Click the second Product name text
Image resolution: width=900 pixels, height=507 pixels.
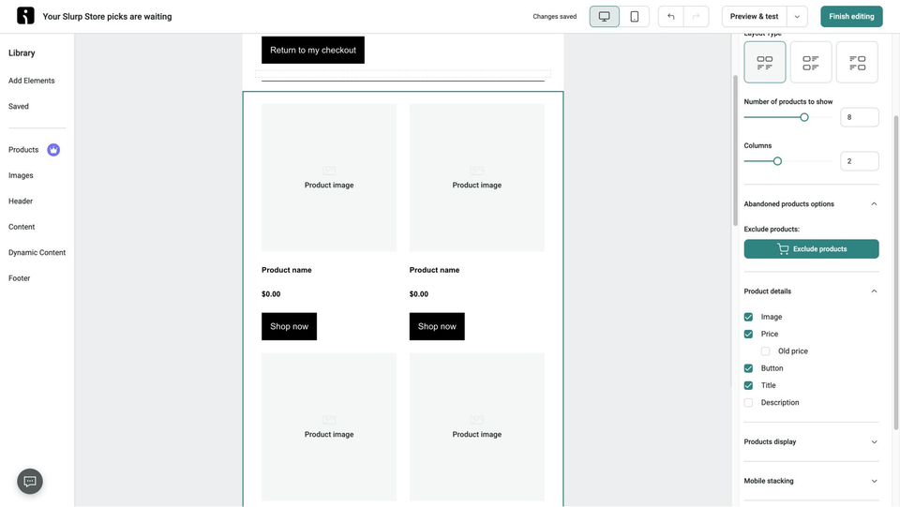click(x=434, y=270)
